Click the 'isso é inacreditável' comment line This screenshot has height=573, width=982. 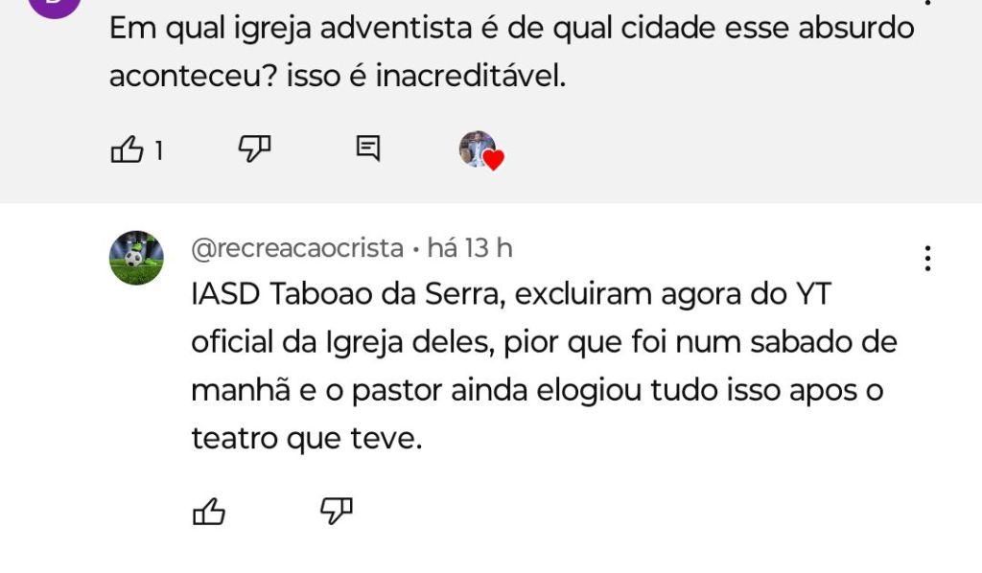point(338,77)
